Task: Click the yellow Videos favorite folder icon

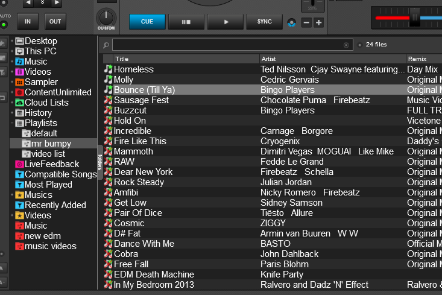Action: tap(19, 215)
